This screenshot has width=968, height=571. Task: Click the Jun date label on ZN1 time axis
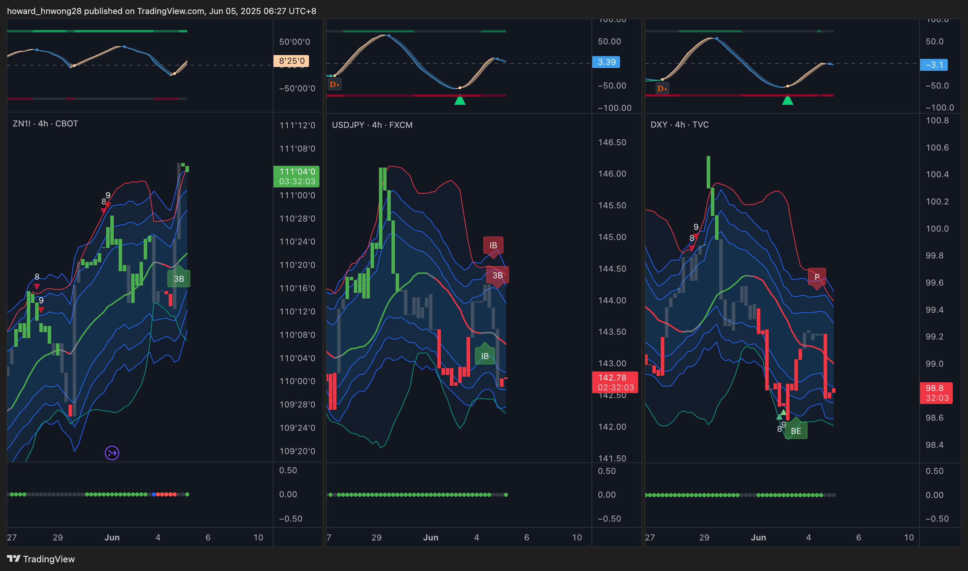[x=112, y=537]
